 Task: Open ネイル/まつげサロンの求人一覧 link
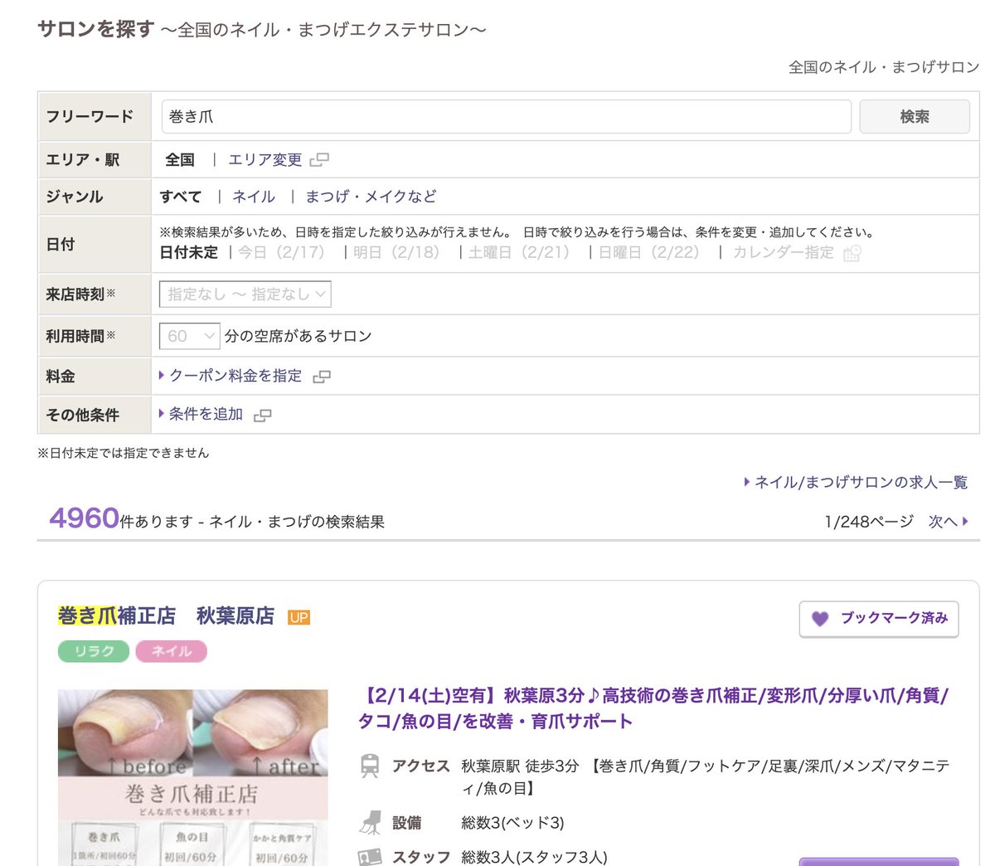click(x=861, y=482)
